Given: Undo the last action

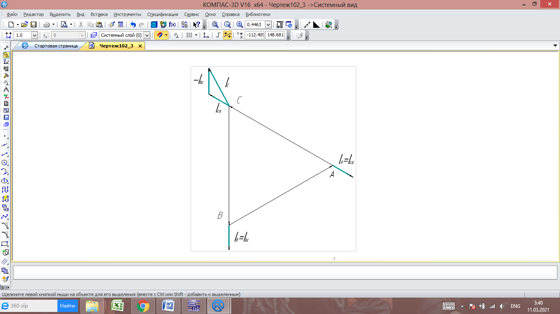Looking at the screenshot, I should [133, 25].
